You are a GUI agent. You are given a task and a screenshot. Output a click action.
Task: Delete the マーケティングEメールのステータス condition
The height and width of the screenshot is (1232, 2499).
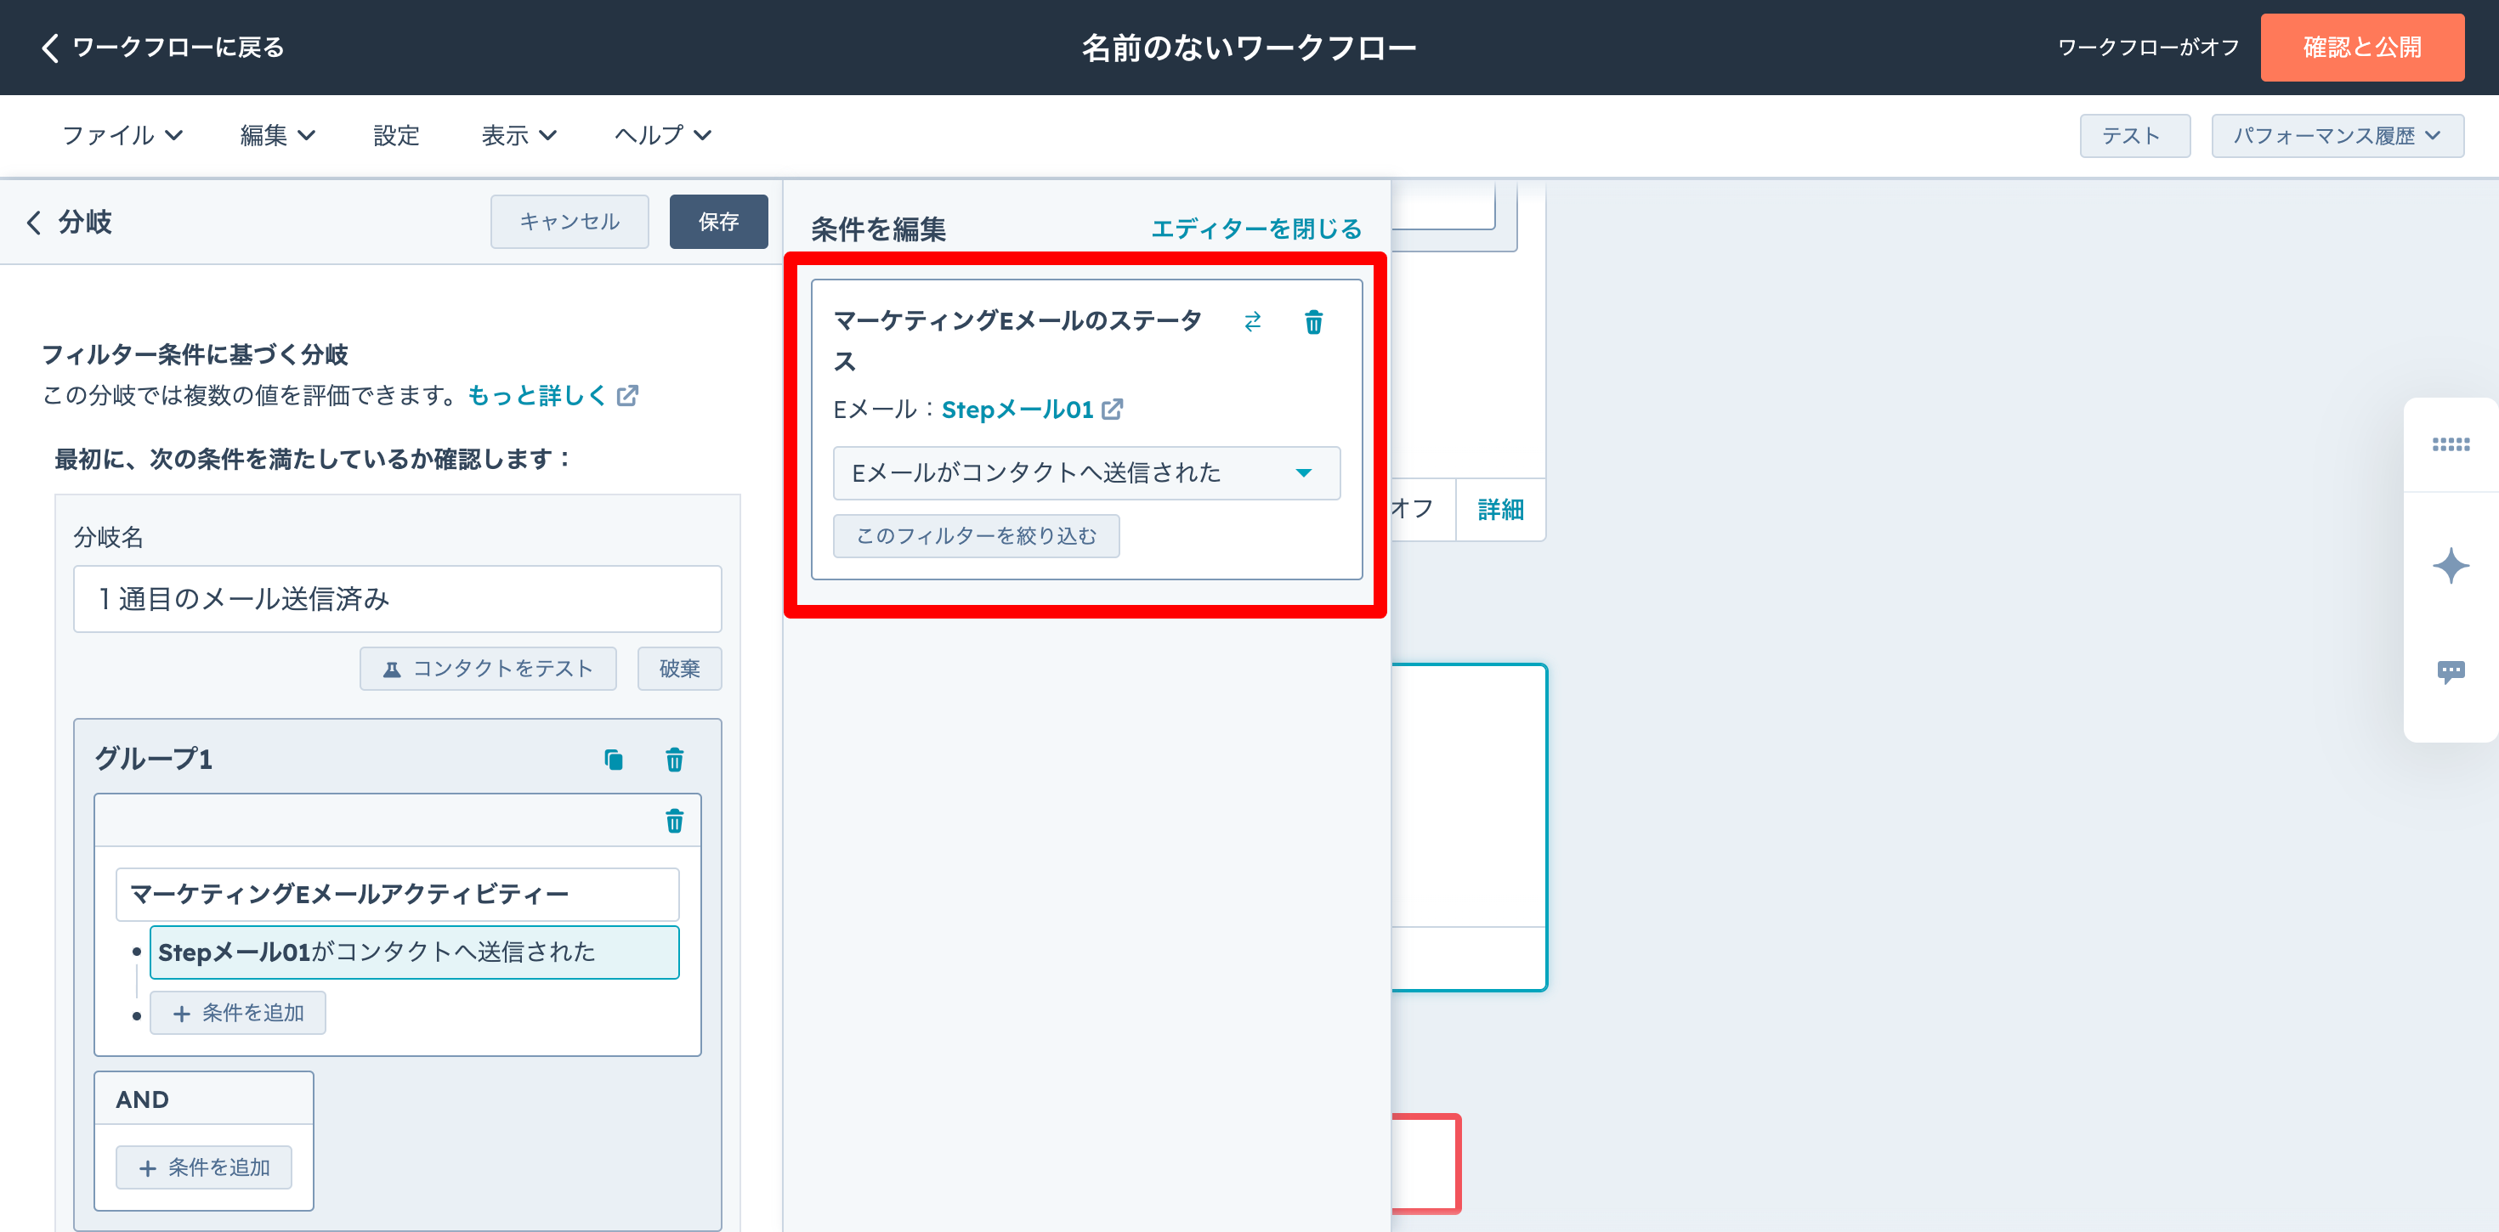(x=1313, y=321)
